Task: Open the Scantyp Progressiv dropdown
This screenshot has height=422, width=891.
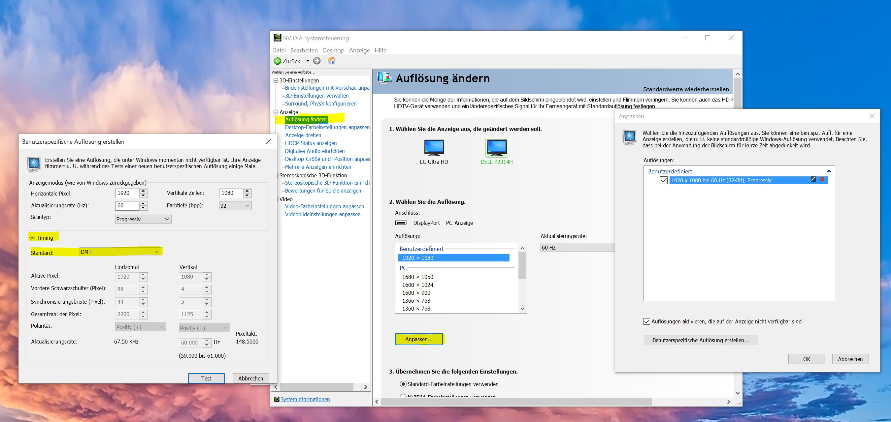Action: [x=143, y=219]
